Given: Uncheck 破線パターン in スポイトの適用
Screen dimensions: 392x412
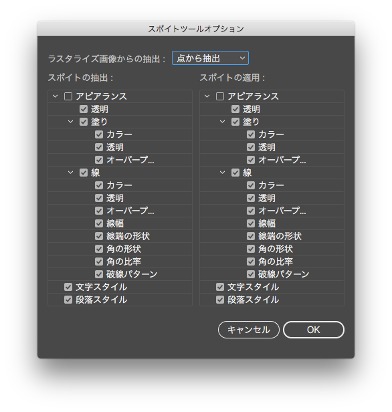Looking at the screenshot, I should pos(251,274).
